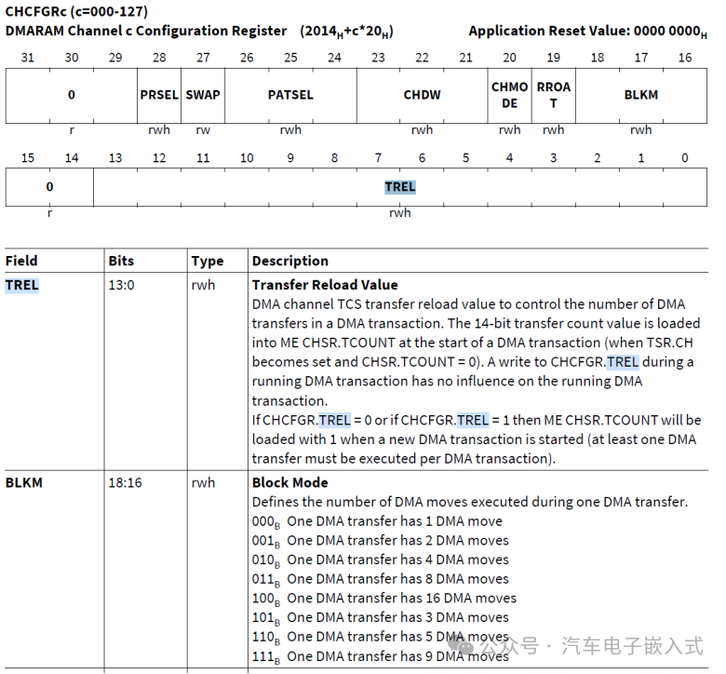The width and height of the screenshot is (726, 674).
Task: Click the "000B One DMA transfer has 1 DMA move" line
Action: pyautogui.click(x=377, y=521)
